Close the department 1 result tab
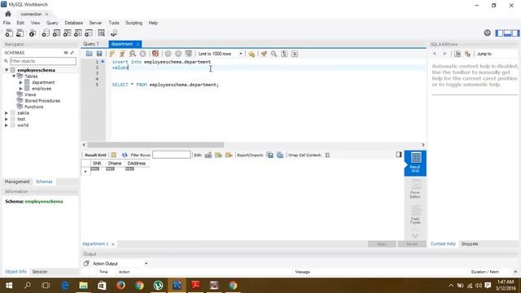 click(x=113, y=244)
